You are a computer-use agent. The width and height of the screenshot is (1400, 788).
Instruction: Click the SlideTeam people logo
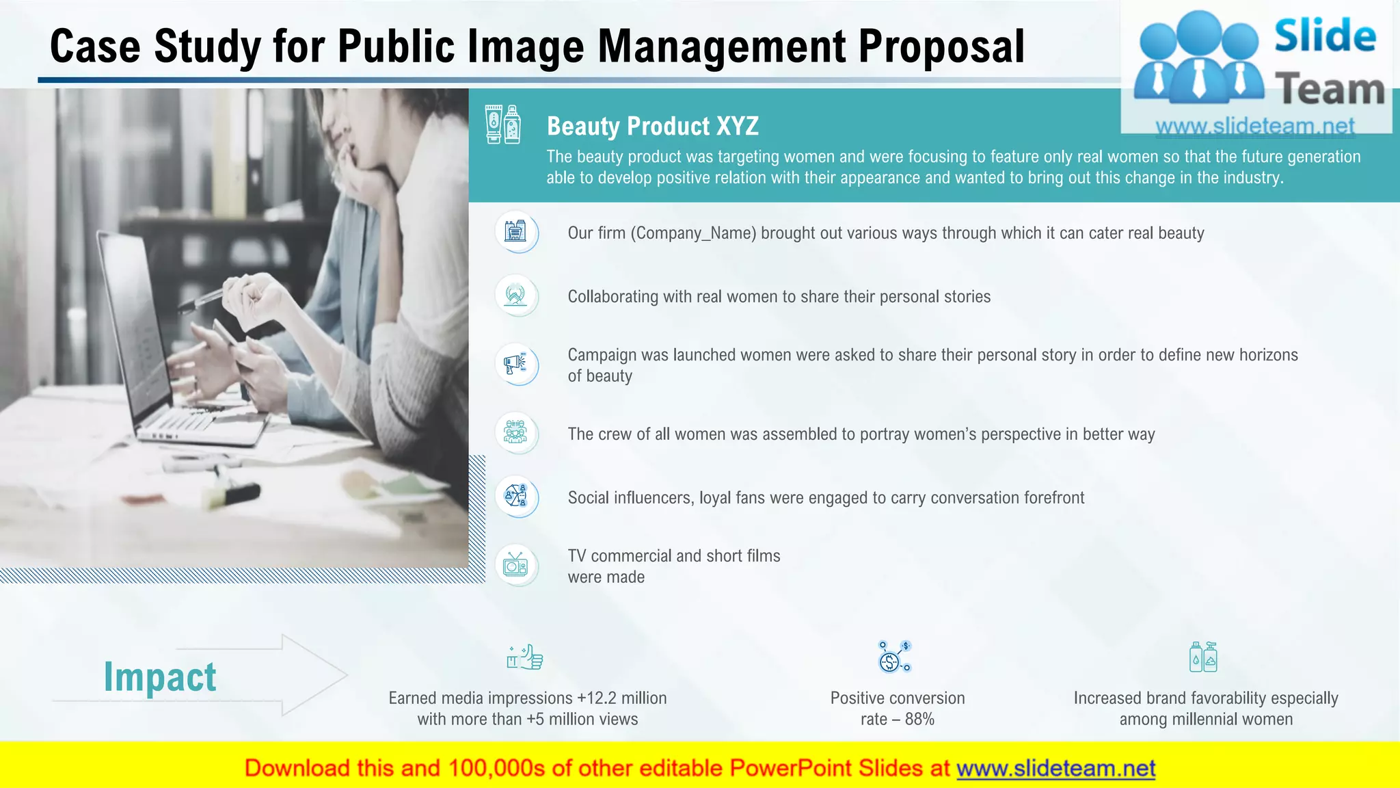(x=1199, y=56)
